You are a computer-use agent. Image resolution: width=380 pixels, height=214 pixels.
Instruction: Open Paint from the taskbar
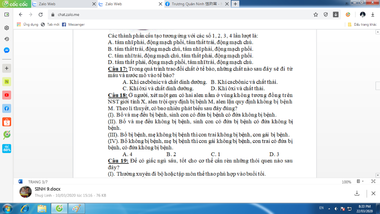point(76,209)
